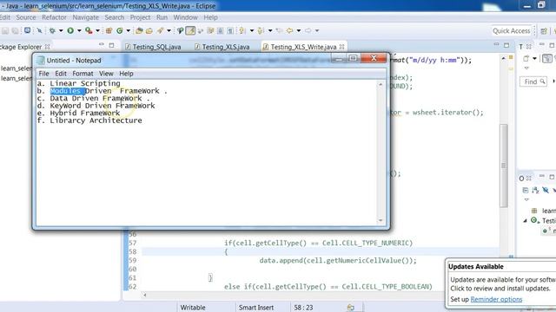Image resolution: width=556 pixels, height=312 pixels.
Task: Click the New Java Class icon
Action: 120,31
